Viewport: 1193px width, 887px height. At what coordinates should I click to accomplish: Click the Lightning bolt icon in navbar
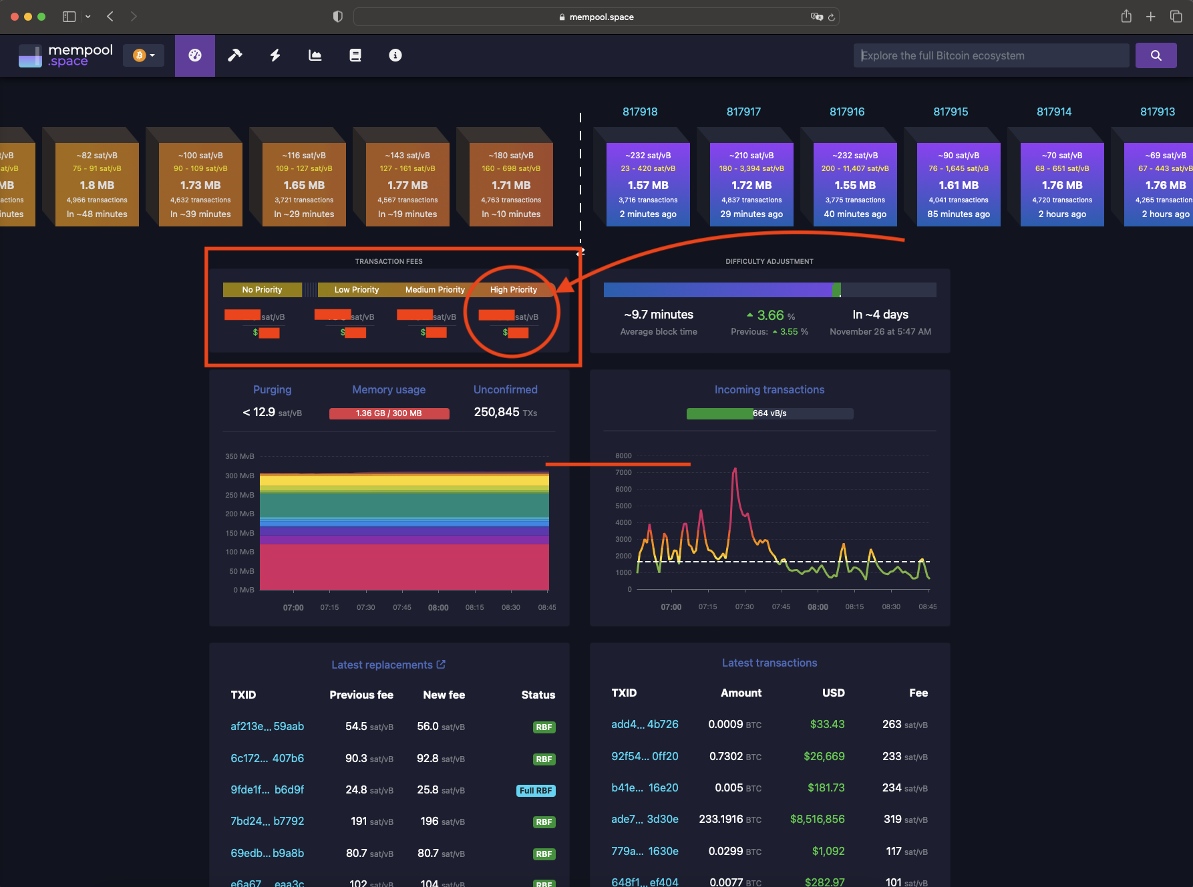click(x=275, y=55)
